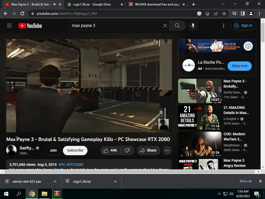Install app icon in address bar
265x199 pixels.
(x=208, y=13)
